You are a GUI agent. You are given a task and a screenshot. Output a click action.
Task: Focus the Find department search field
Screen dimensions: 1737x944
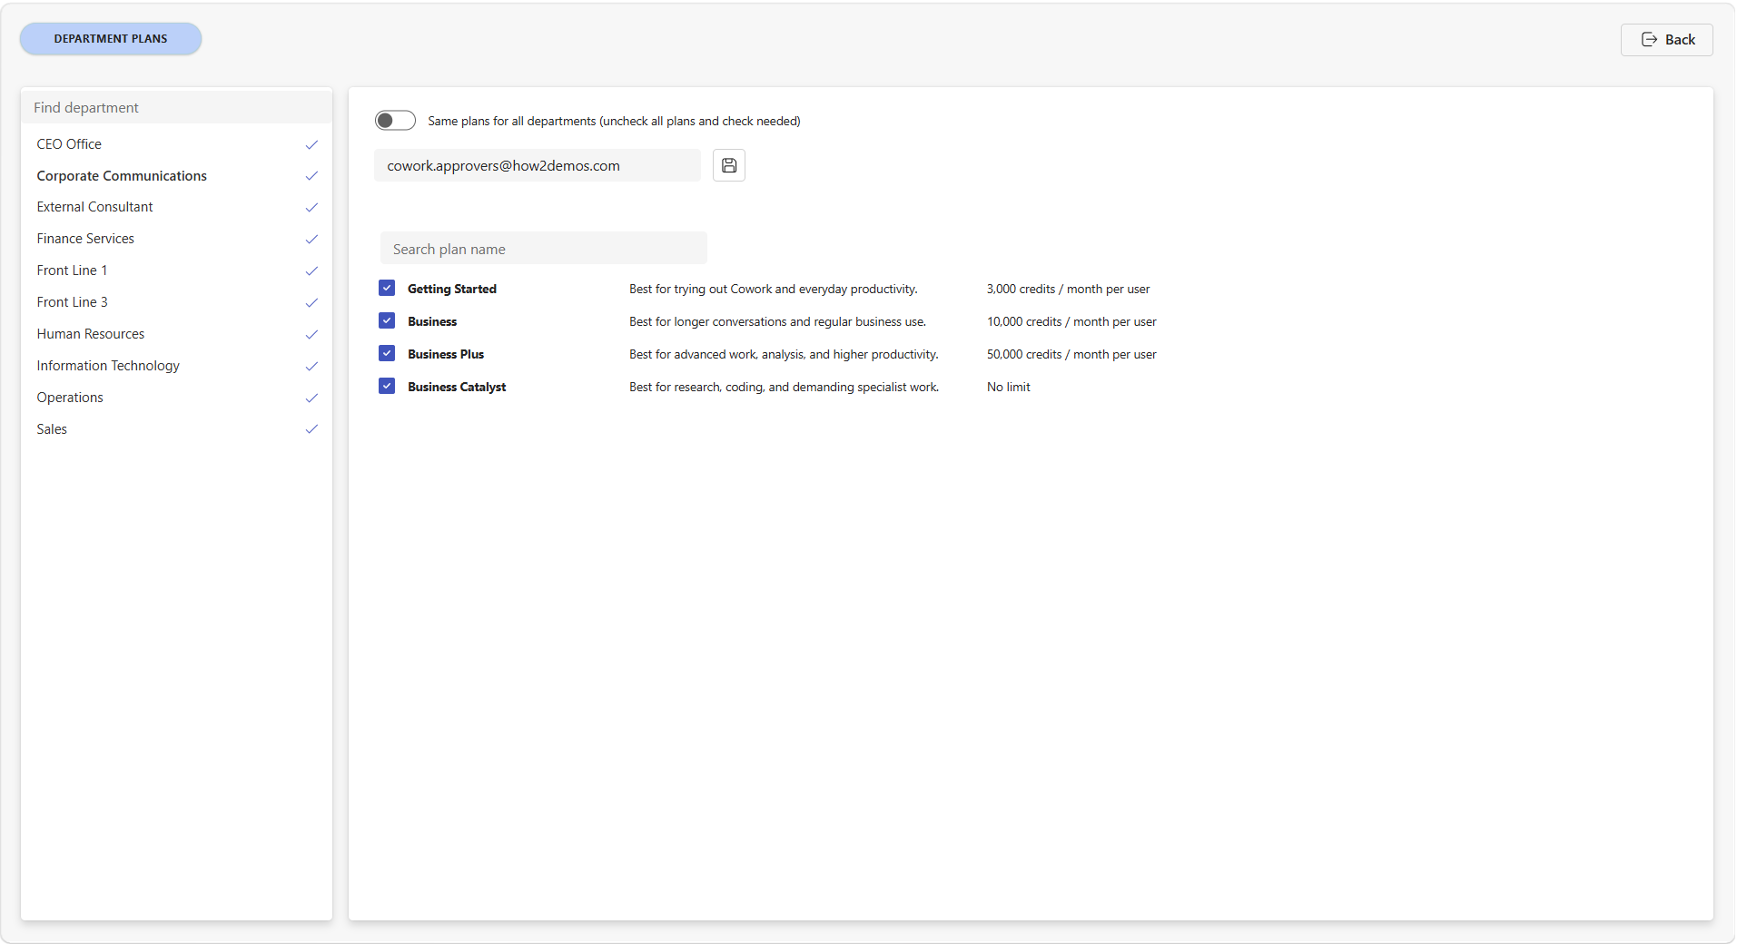(x=176, y=107)
